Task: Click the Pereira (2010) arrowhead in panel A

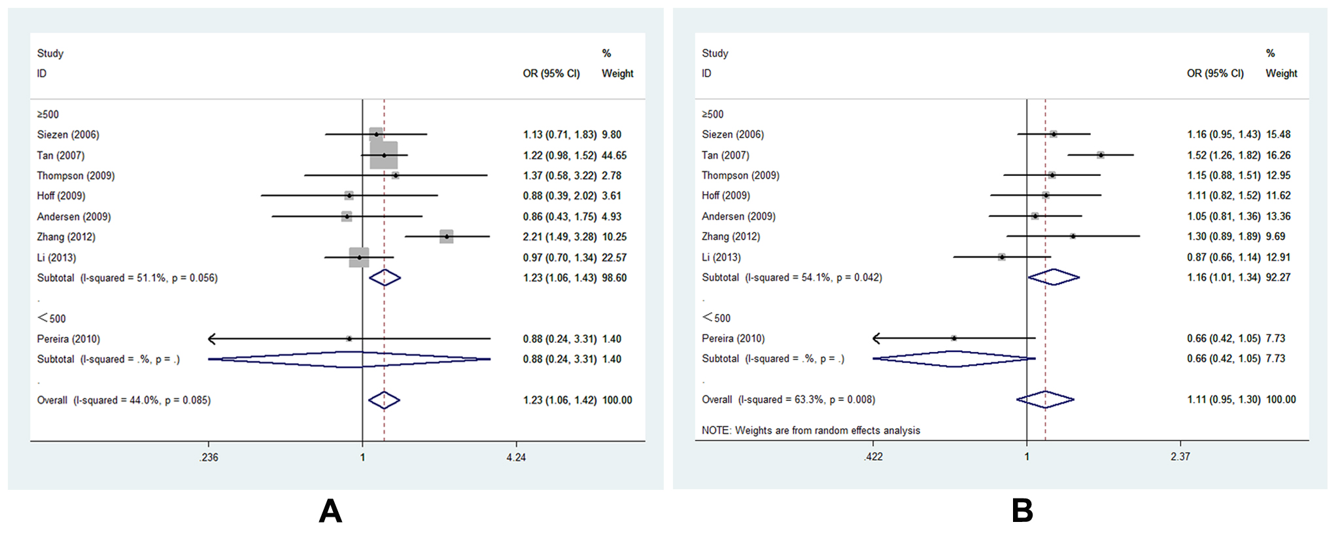Action: pos(212,338)
